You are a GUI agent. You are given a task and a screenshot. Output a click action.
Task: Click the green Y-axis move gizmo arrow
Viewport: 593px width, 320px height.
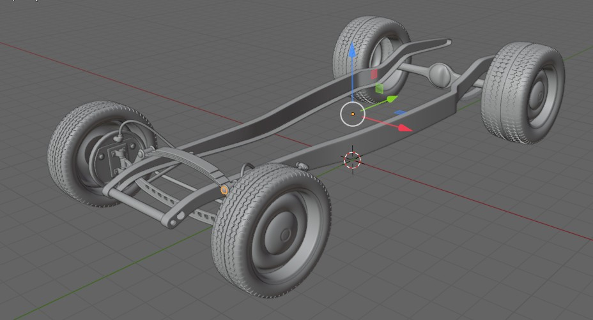click(392, 99)
